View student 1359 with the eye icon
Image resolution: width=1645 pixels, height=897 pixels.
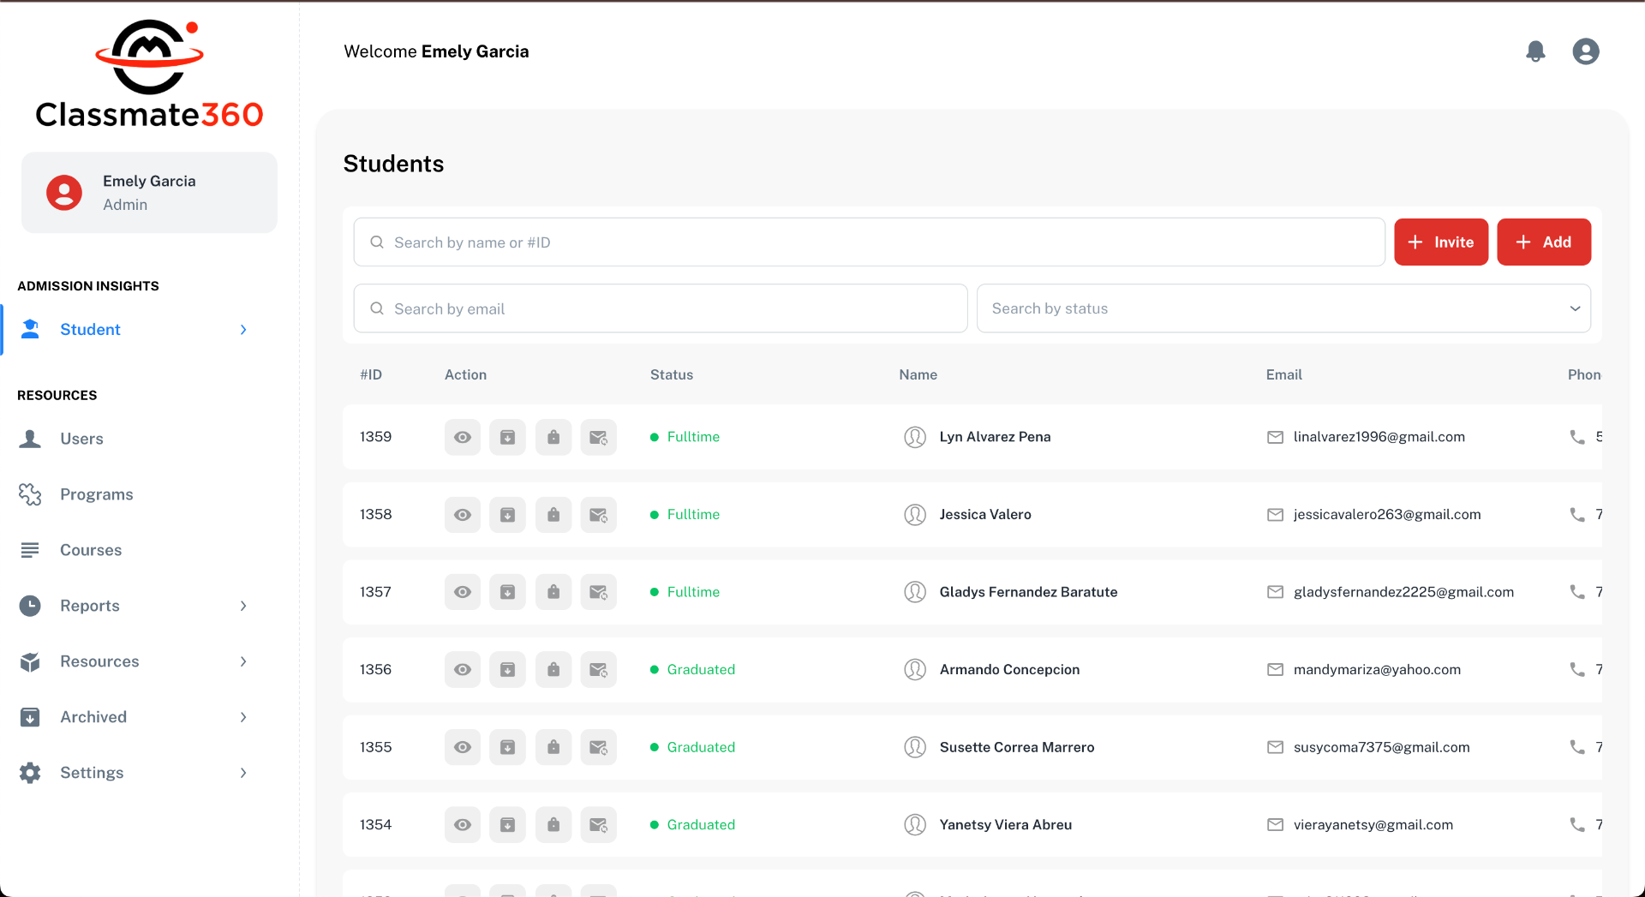463,437
